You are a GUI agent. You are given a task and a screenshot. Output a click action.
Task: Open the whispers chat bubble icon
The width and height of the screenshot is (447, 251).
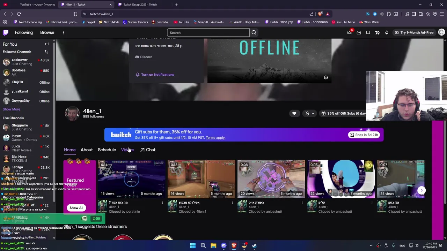coord(368,32)
